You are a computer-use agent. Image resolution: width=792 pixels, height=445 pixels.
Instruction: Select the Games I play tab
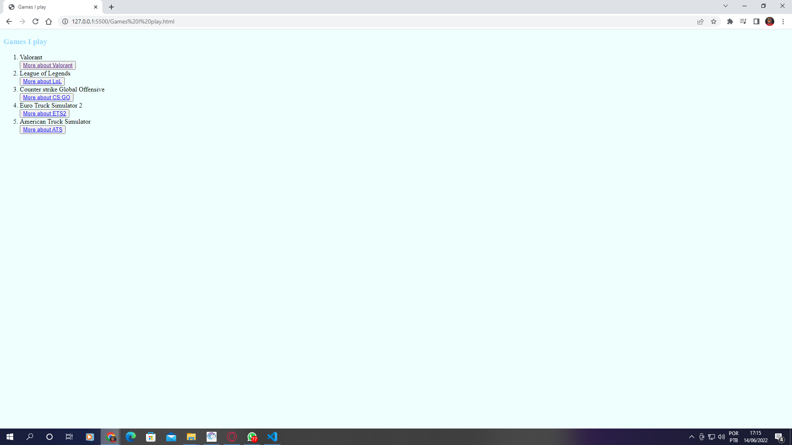click(x=49, y=7)
